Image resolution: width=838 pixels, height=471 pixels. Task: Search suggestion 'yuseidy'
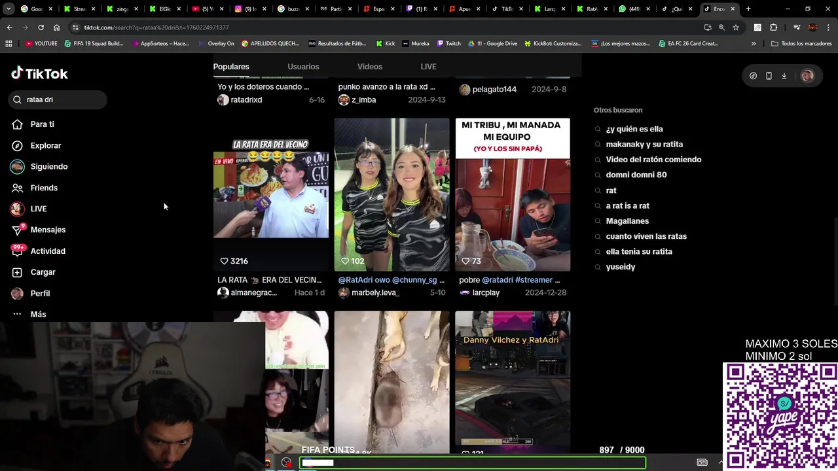coord(621,267)
